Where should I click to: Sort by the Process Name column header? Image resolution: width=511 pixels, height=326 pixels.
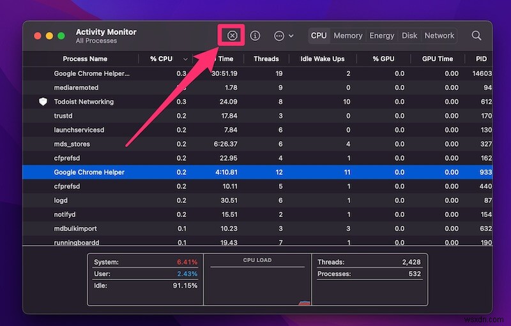85,59
